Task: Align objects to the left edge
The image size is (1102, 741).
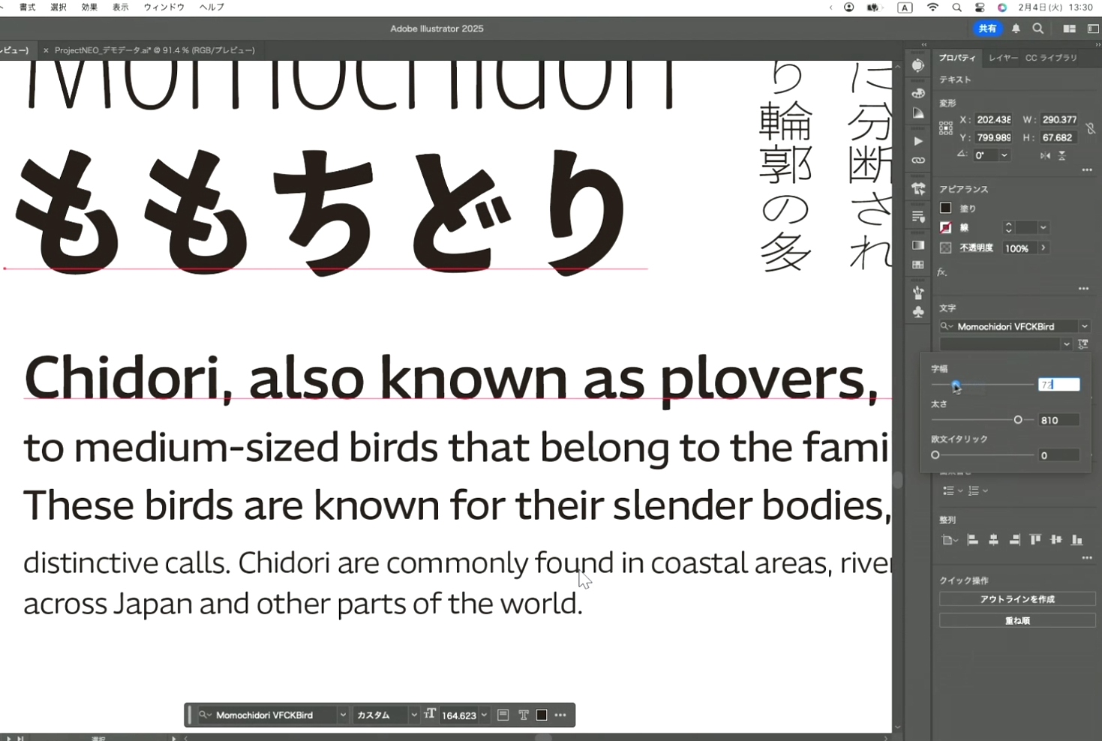Action: (x=972, y=539)
